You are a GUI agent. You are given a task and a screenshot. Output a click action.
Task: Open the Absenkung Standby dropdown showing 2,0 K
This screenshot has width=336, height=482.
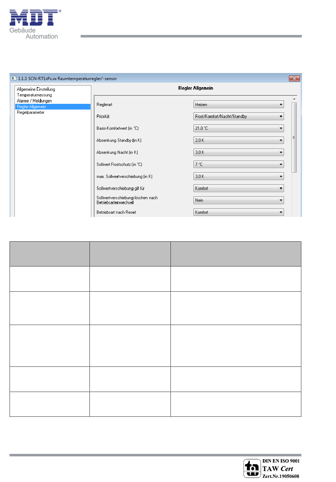(x=239, y=140)
